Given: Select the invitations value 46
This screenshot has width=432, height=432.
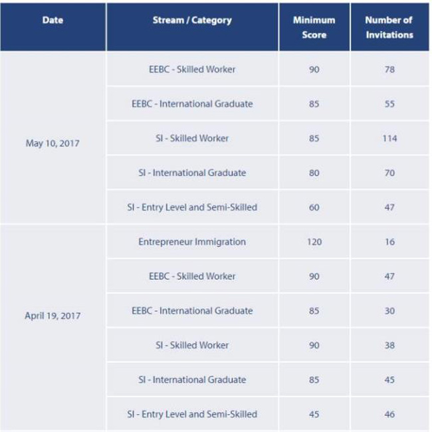Looking at the screenshot, I should tap(389, 414).
